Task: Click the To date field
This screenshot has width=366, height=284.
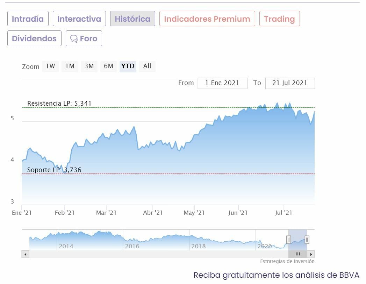Action: tap(290, 83)
